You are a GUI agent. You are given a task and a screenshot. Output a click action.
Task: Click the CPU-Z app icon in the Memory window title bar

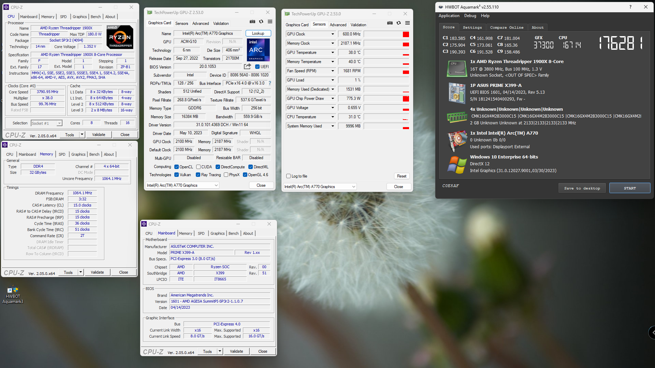click(x=5, y=145)
